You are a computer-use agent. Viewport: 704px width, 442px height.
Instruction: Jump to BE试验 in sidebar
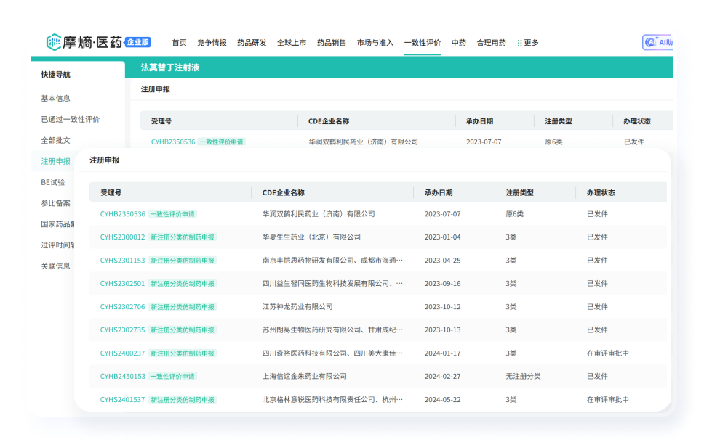53,182
